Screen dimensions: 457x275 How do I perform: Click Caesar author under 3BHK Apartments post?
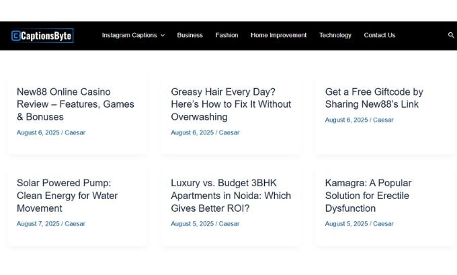click(x=229, y=224)
